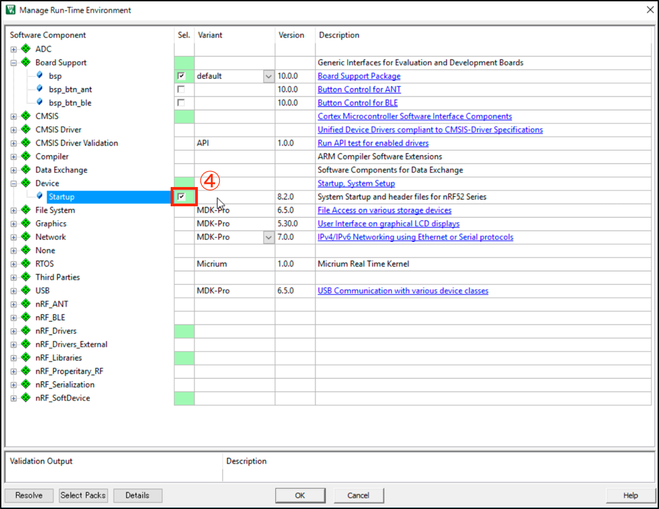Open the Board Support Package link
This screenshot has width=659, height=509.
point(359,76)
